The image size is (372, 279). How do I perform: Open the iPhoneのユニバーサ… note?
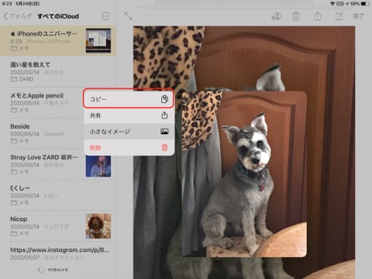point(58,40)
